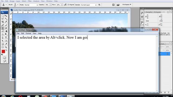Open Photoshop's Layer menu
Screen dimensions: 173x97
[x=18, y=1]
